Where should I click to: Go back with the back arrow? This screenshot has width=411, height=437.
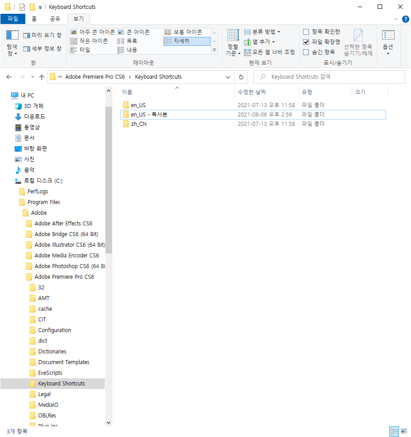point(9,77)
